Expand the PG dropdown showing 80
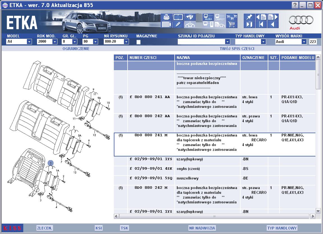Image resolution: width=323 pixels, height=234 pixels. (x=95, y=42)
